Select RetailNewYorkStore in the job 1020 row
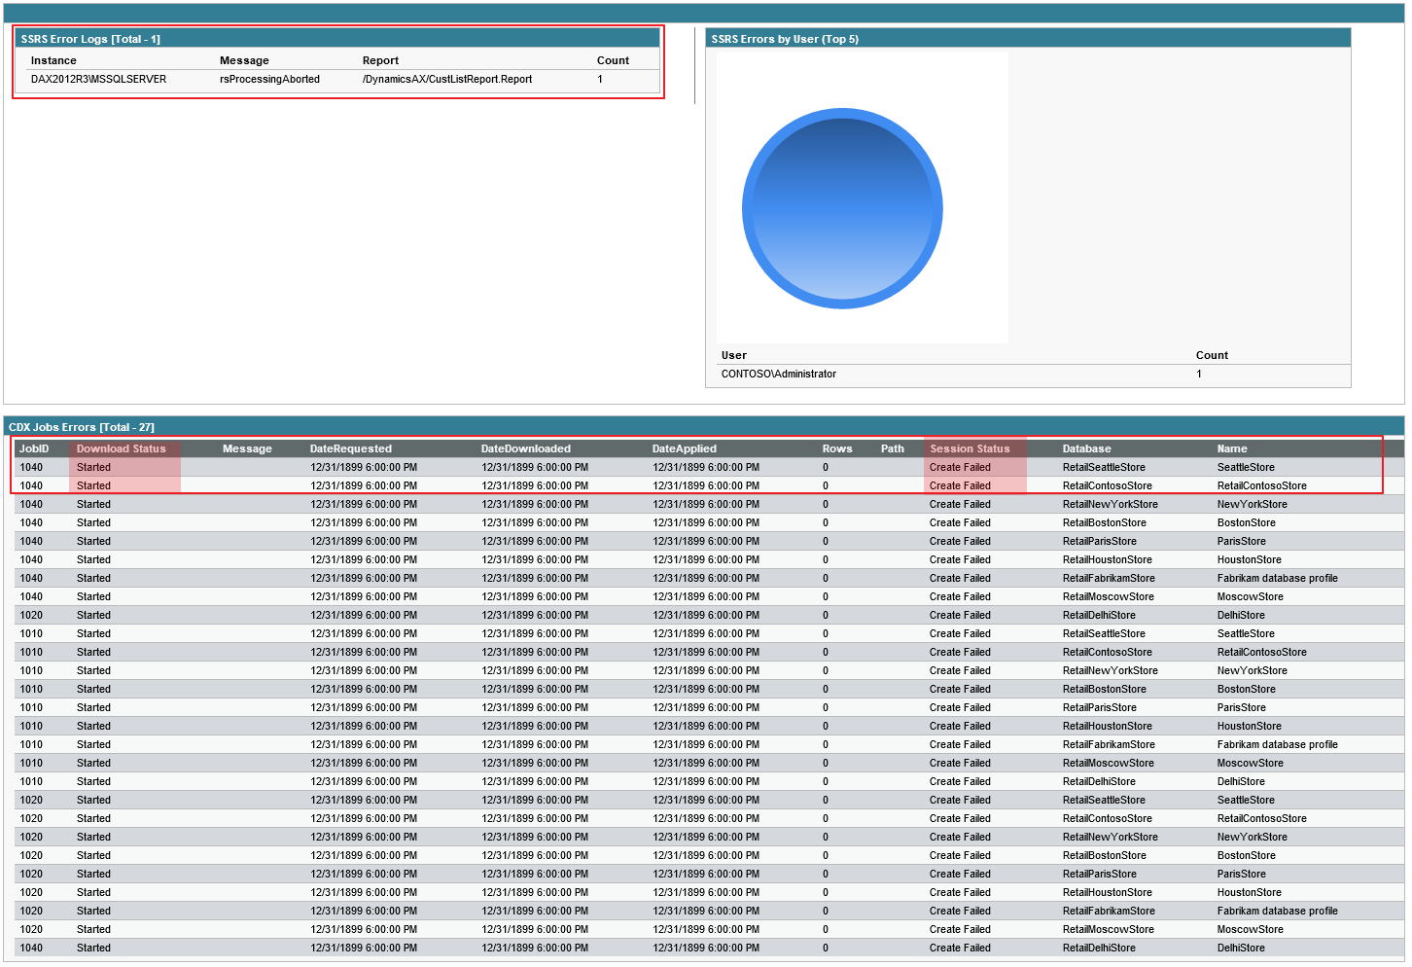Image resolution: width=1412 pixels, height=967 pixels. point(1111,837)
